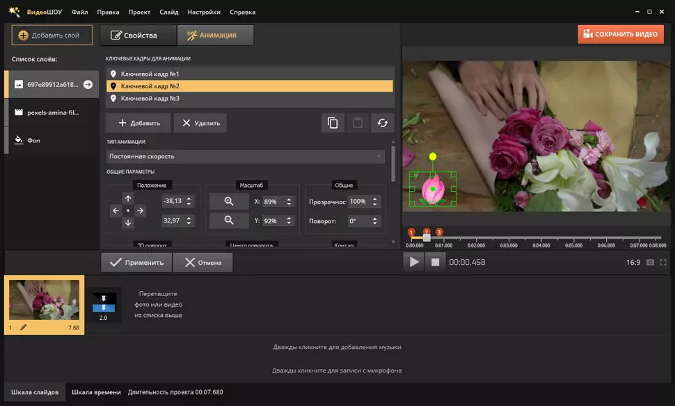Click the Y scale 92% field

coord(273,220)
